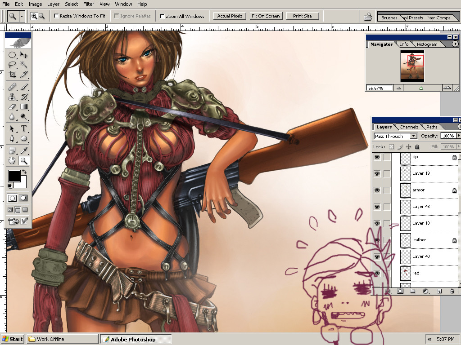461x345 pixels.
Task: Select the Healing Brush tool
Action: (x=12, y=87)
